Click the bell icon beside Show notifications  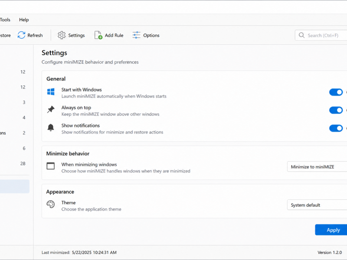[x=51, y=127]
